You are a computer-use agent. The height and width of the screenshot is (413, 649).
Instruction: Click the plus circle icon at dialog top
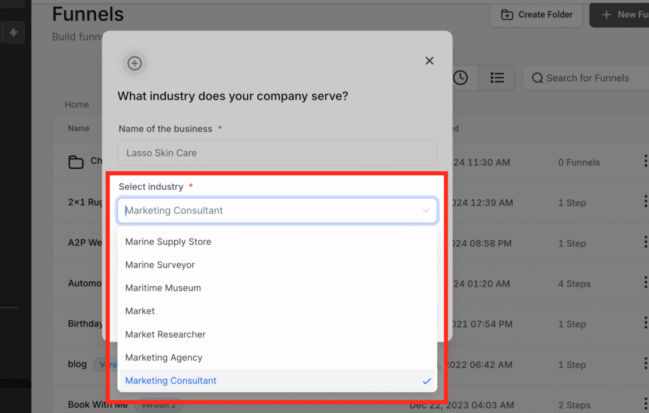pyautogui.click(x=134, y=63)
